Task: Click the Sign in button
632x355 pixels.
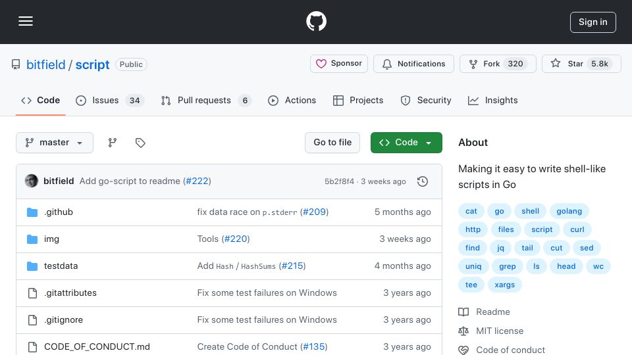Action: pos(593,22)
